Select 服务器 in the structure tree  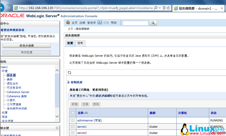[11, 75]
